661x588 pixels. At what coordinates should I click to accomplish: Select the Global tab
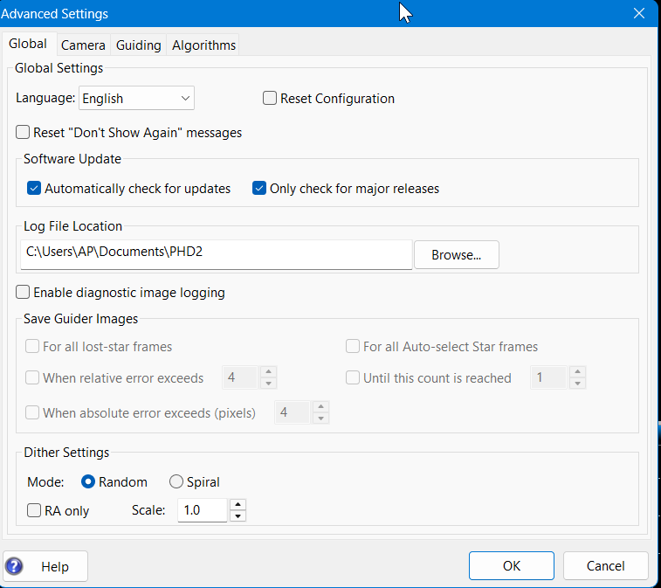tap(28, 44)
